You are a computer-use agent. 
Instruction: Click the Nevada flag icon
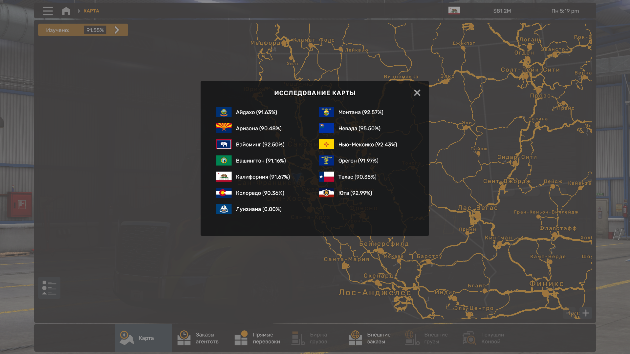pos(326,128)
